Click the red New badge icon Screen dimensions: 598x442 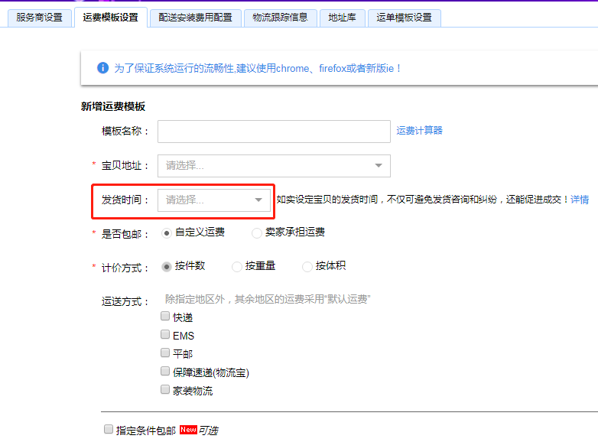[x=188, y=430]
